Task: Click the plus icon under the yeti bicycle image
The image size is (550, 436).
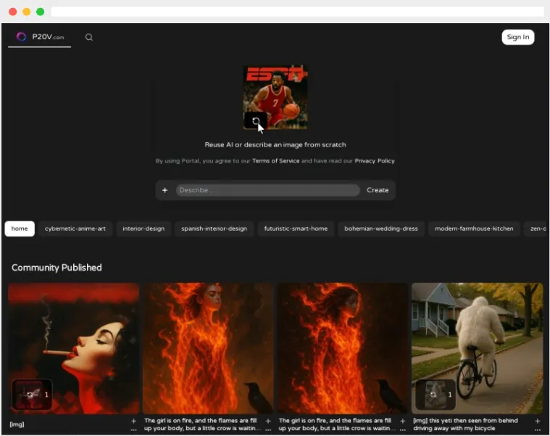Action: (x=537, y=421)
